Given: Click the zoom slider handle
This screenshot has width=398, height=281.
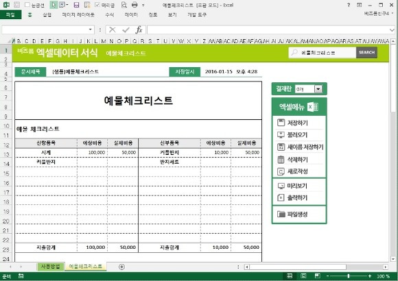Looking at the screenshot, I should [x=349, y=276].
